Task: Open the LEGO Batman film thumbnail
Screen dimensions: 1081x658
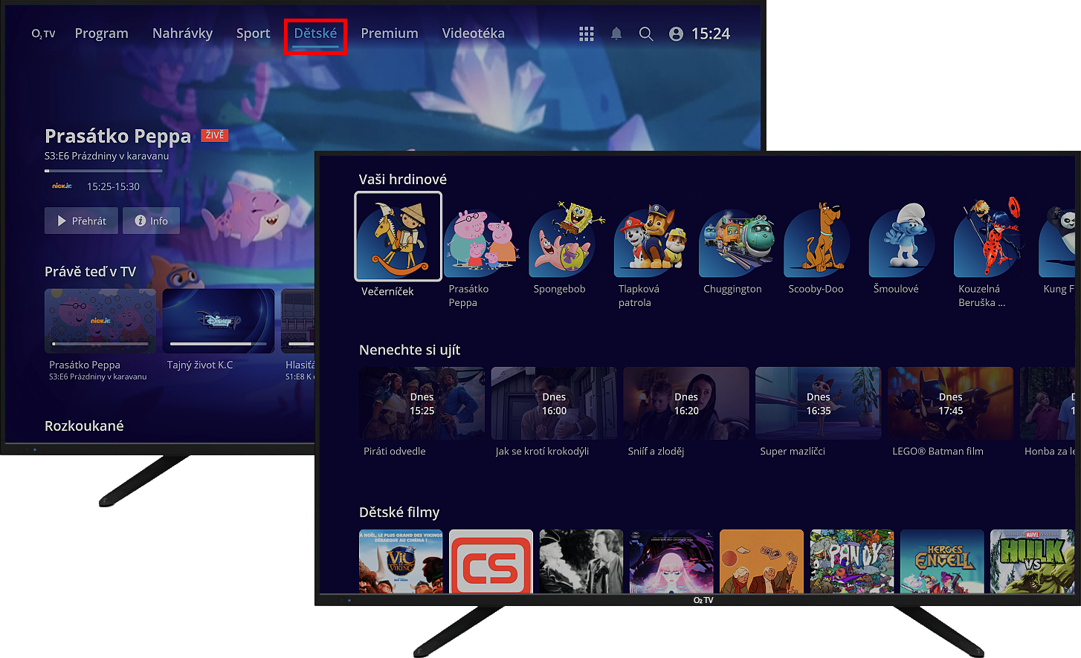Action: point(949,403)
